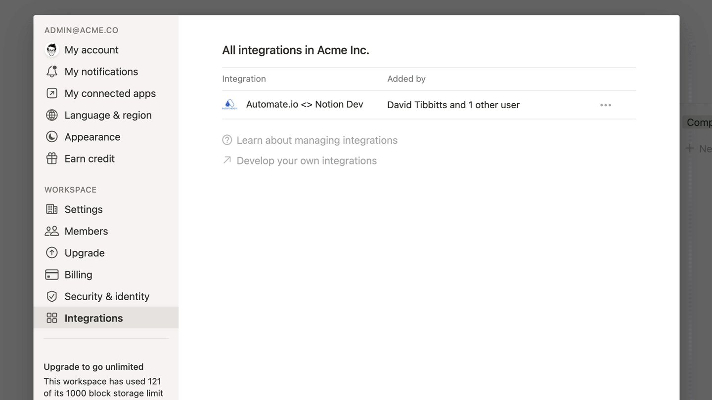Select the Appearance moon icon
The width and height of the screenshot is (712, 400).
click(51, 136)
